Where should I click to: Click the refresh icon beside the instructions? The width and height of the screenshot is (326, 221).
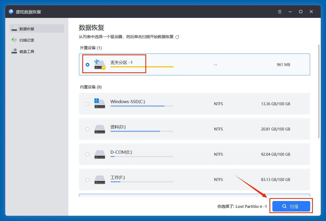(177, 37)
